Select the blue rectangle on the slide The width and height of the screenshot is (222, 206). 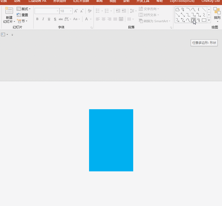111,140
